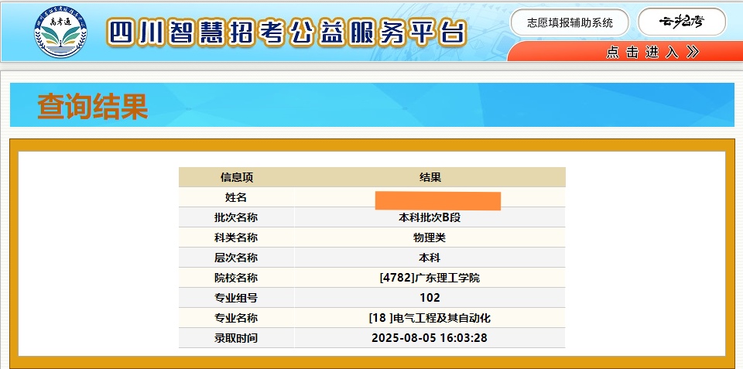The height and width of the screenshot is (369, 743).
Task: Select the 查询结果 heading
Action: tap(92, 107)
